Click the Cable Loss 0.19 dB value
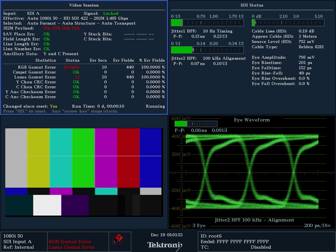The width and height of the screenshot is (336, 252). coord(306,31)
